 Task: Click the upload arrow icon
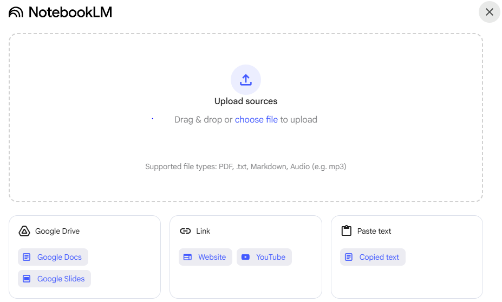(246, 80)
